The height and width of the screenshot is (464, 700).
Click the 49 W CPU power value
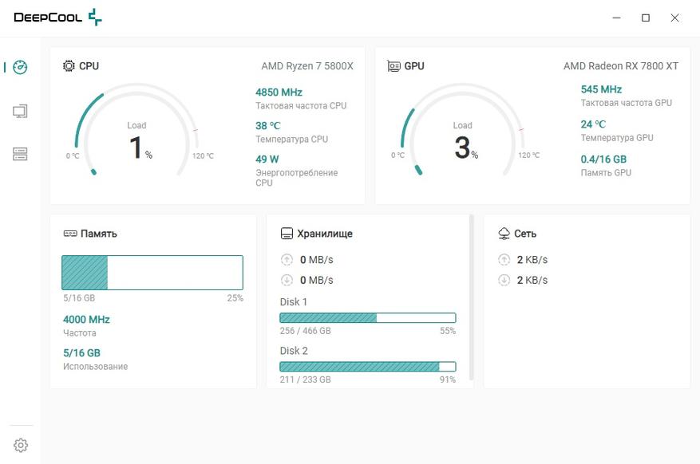coord(267,159)
